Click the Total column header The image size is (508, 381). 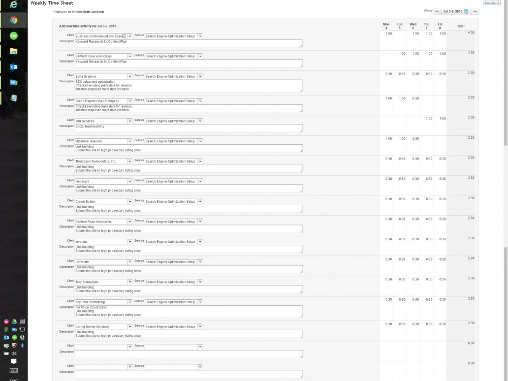(461, 26)
